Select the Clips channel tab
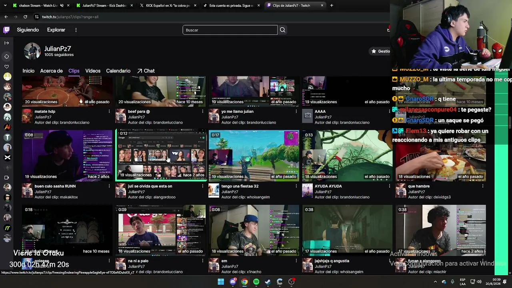 click(x=74, y=71)
